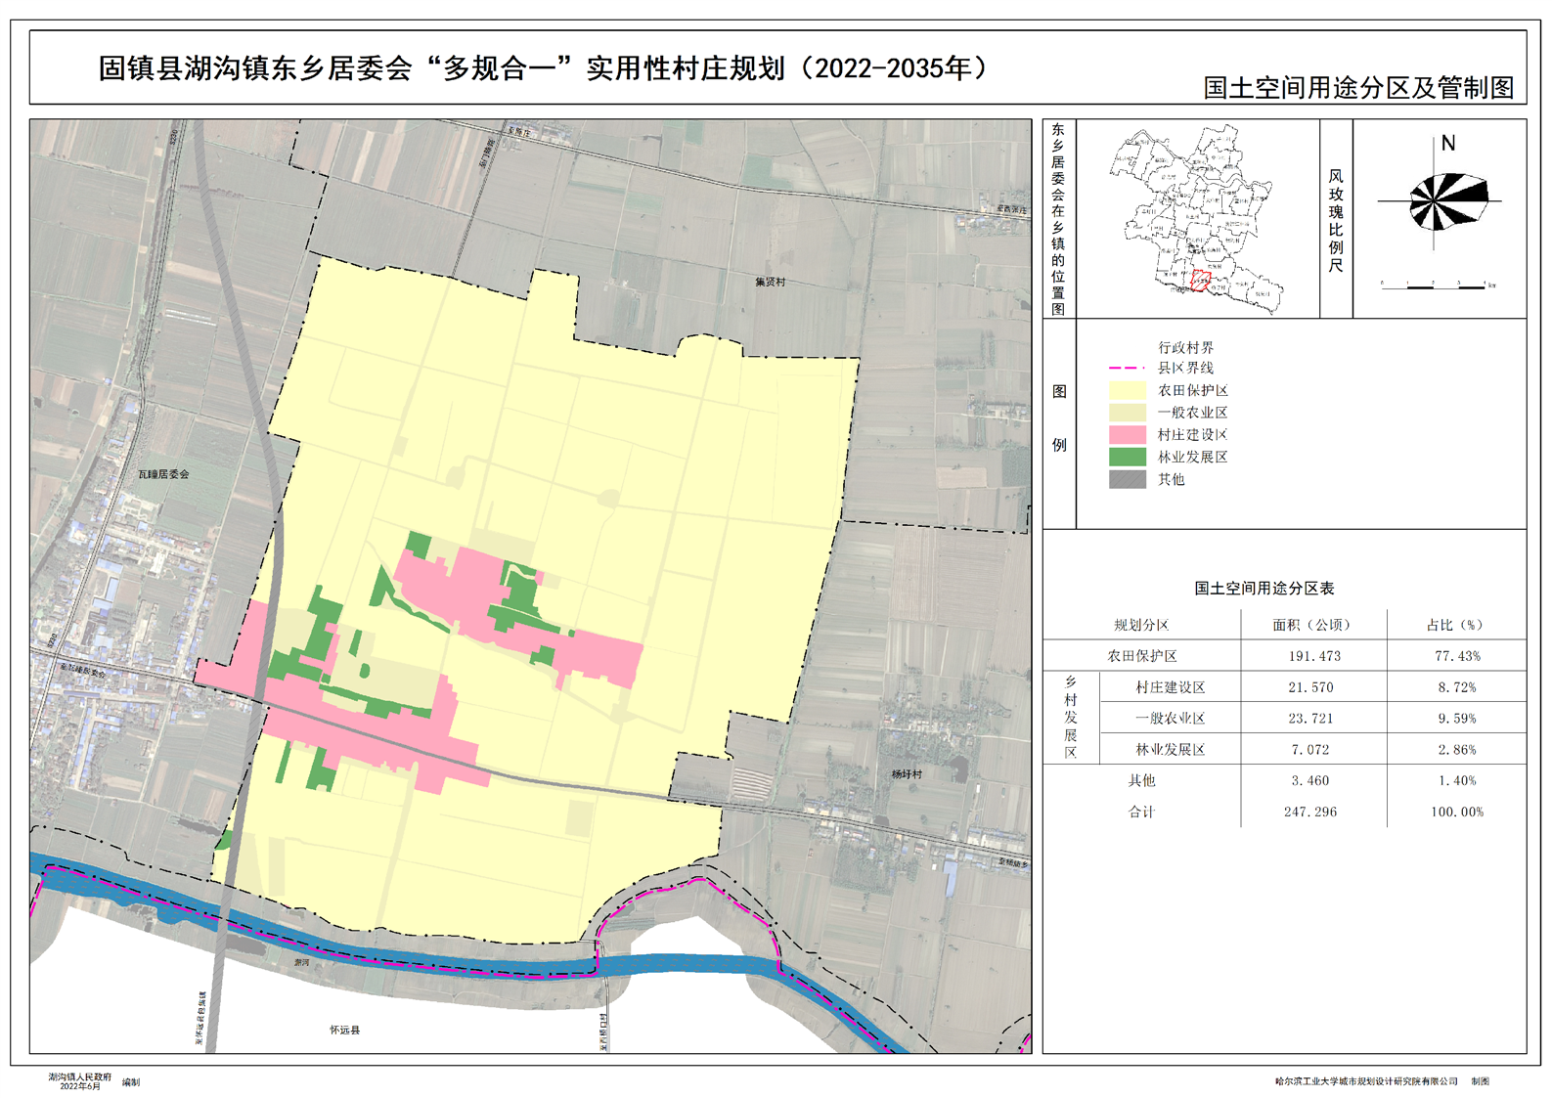Click the north arrow N letter
Image resolution: width=1552 pixels, height=1098 pixels.
click(x=1448, y=144)
